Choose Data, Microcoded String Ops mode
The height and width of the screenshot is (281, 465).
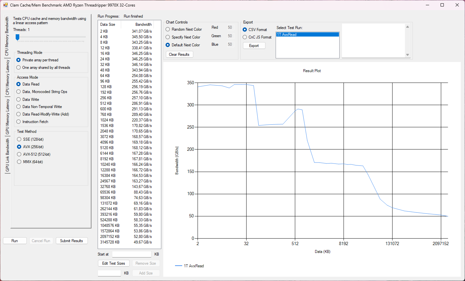pyautogui.click(x=42, y=92)
